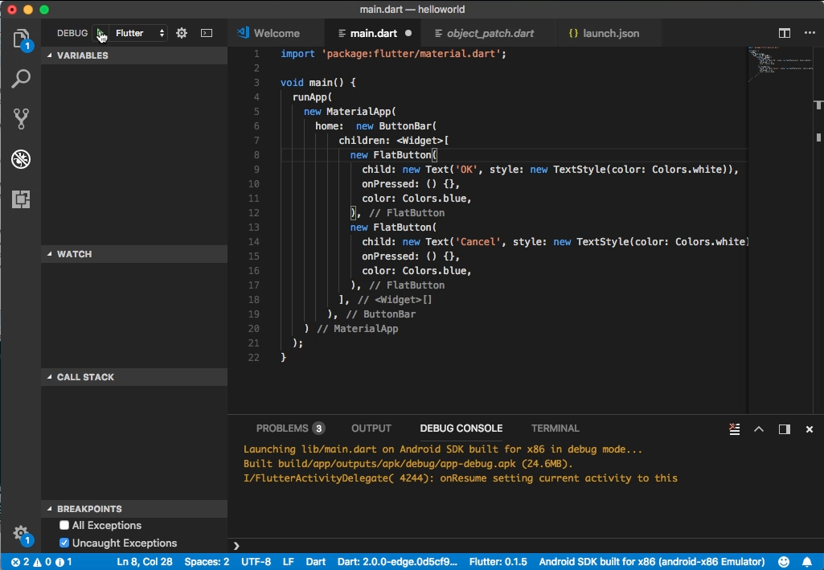Screen dimensions: 824x570
Task: Close the bottom panel
Action: tap(810, 429)
